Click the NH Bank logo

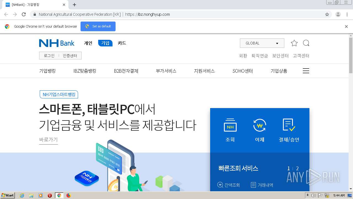click(x=57, y=43)
